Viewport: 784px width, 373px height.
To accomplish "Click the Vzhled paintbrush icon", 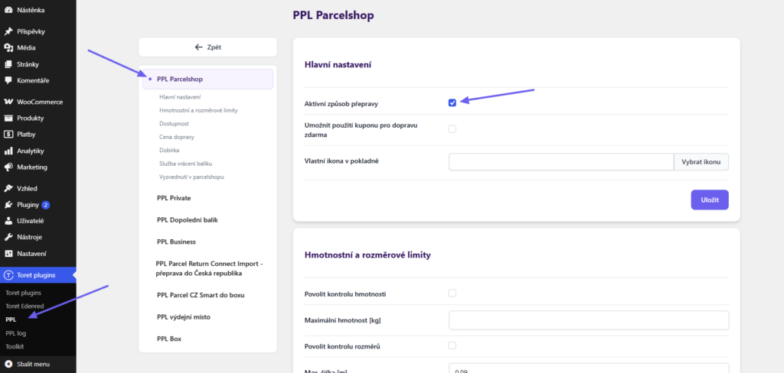I will click(x=8, y=188).
